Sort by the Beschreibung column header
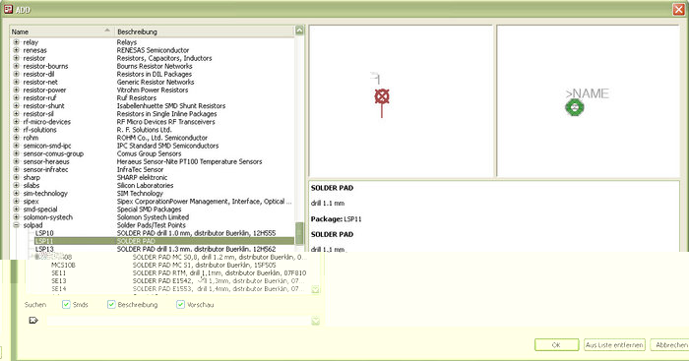The image size is (689, 361). click(205, 31)
